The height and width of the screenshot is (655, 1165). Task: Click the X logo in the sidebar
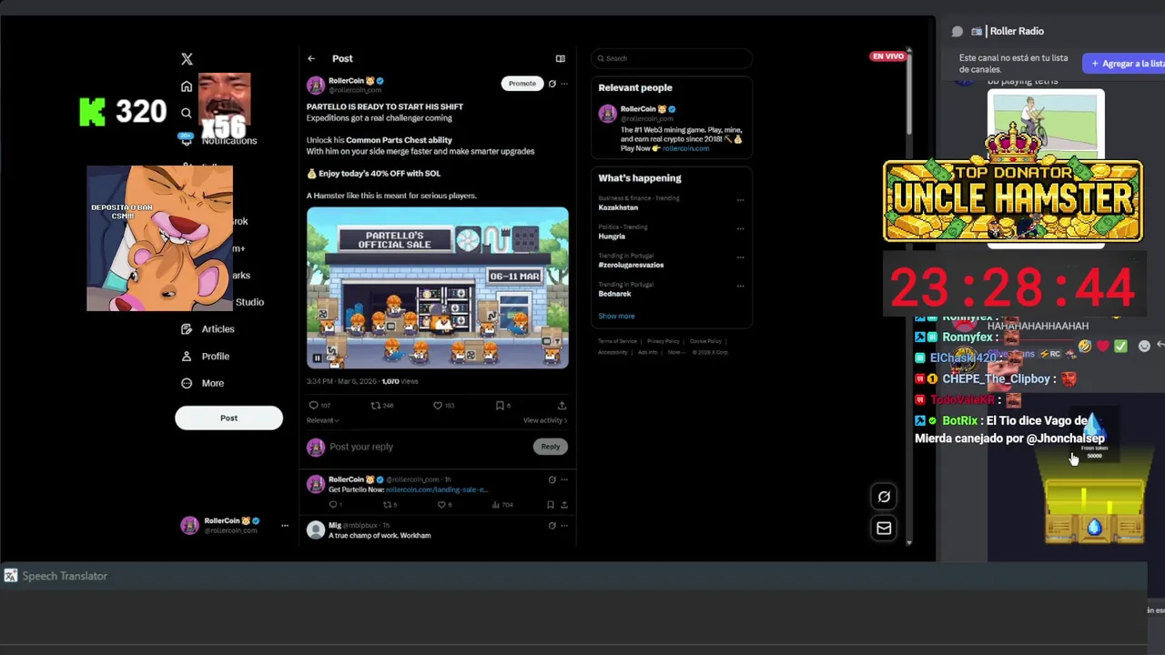187,58
